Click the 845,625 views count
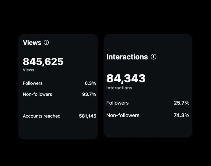 pos(43,61)
